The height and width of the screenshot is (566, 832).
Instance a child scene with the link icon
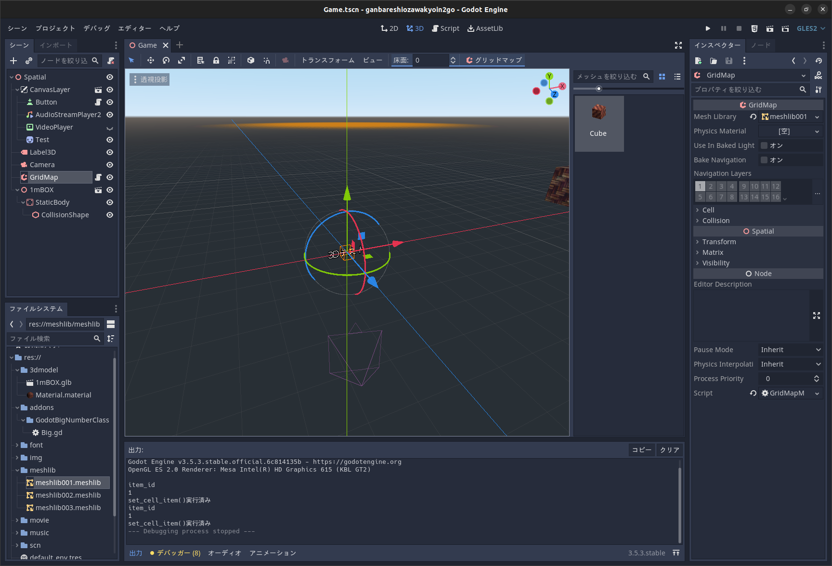pos(28,60)
